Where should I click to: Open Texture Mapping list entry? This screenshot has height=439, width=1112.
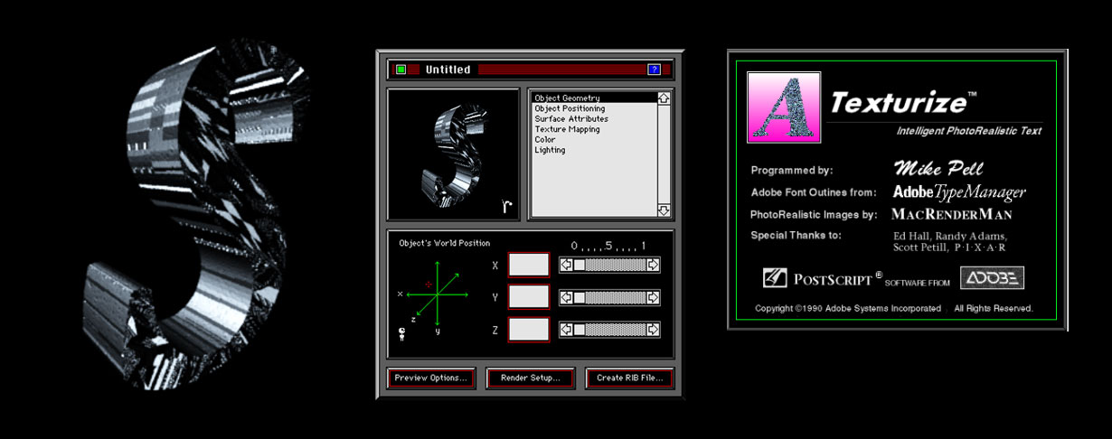coord(567,129)
